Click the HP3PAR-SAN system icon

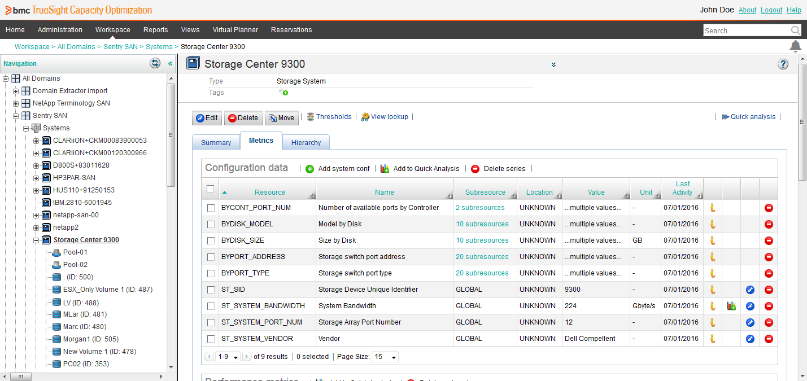[x=46, y=178]
